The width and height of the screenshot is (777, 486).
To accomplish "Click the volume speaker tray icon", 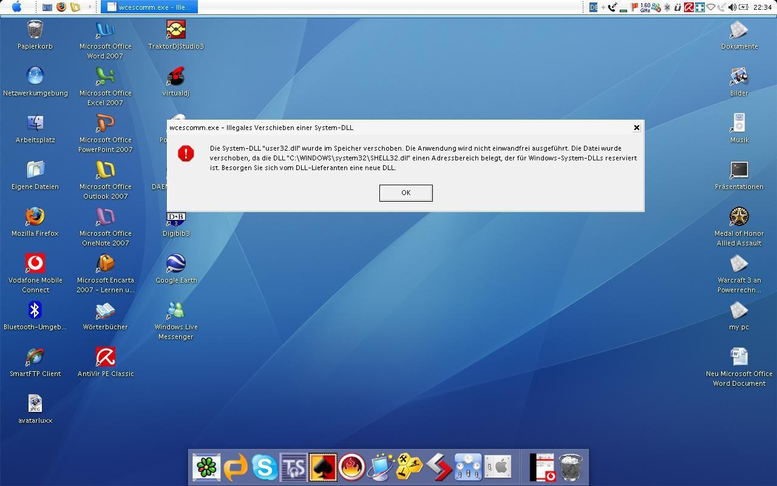I will [x=732, y=7].
